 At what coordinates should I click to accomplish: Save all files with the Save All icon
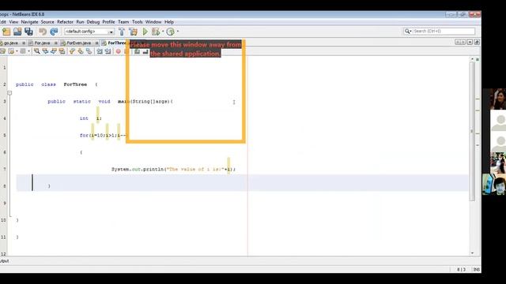(x=28, y=32)
